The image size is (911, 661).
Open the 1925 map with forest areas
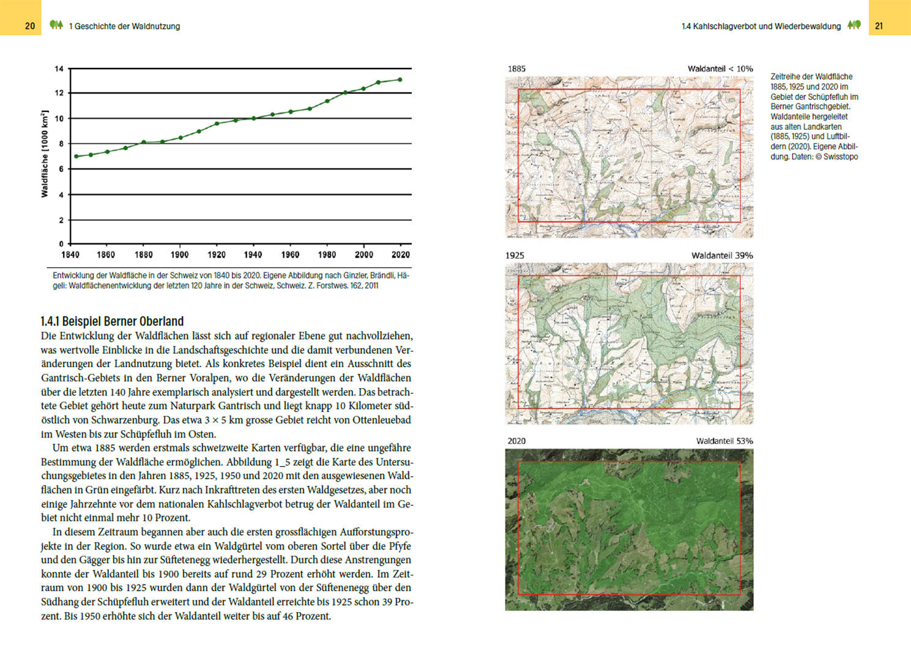tap(629, 343)
